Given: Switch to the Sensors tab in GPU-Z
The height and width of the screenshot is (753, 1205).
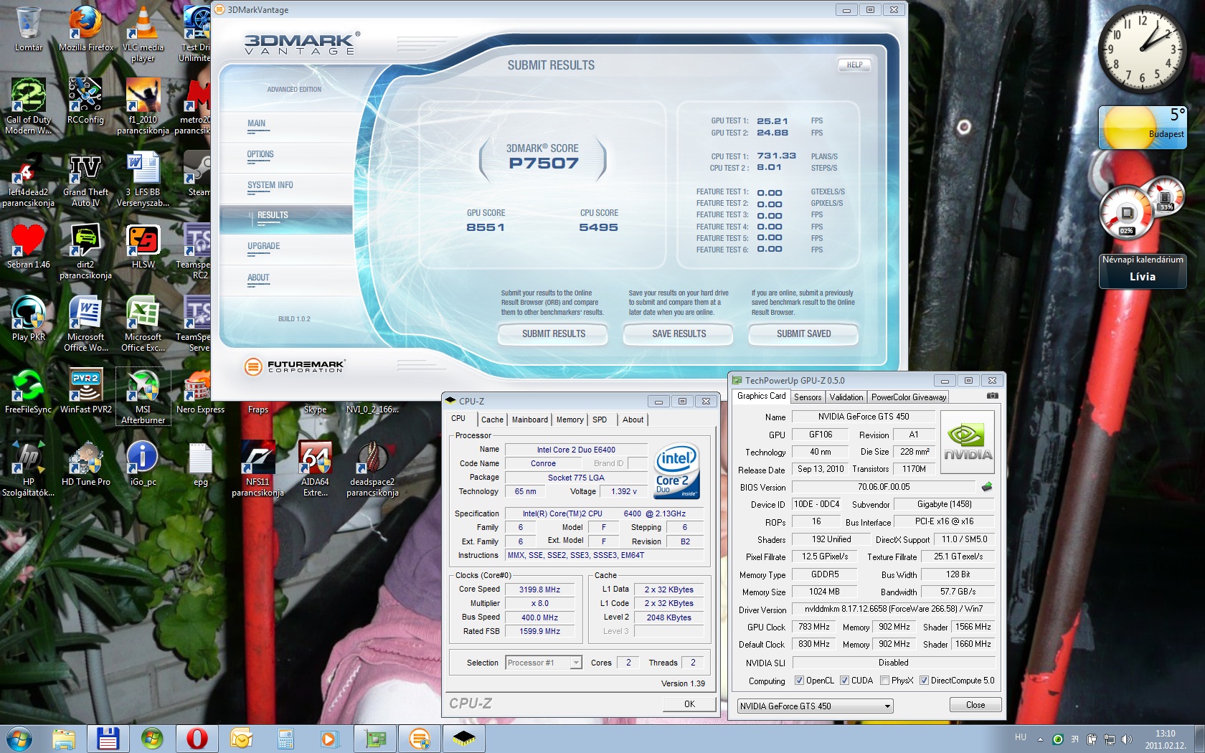Looking at the screenshot, I should [808, 397].
